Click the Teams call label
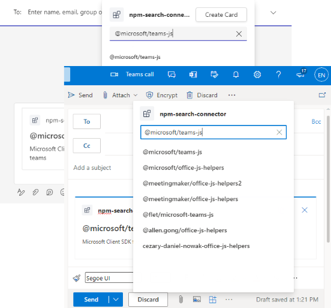 pos(140,74)
